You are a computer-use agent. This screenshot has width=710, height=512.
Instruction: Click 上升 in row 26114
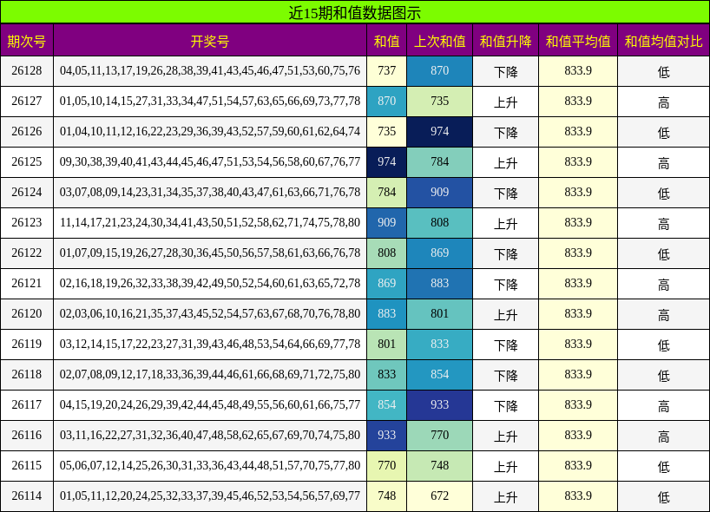[x=505, y=496]
